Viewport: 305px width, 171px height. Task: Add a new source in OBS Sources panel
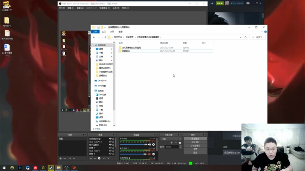[x=91, y=158]
